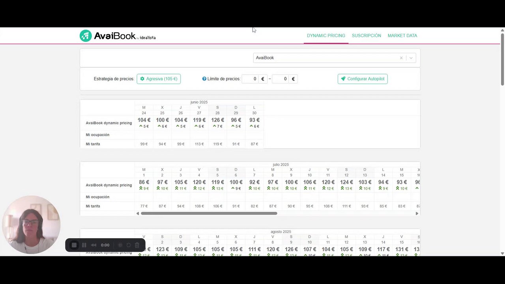Image resolution: width=505 pixels, height=284 pixels.
Task: Select the 126 € price for June 28
Action: (x=217, y=120)
